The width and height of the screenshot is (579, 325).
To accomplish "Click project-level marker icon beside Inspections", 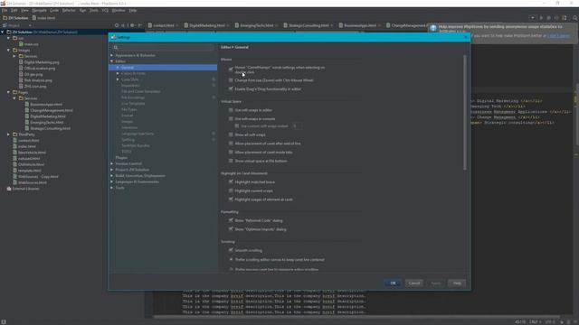I will coord(214,86).
